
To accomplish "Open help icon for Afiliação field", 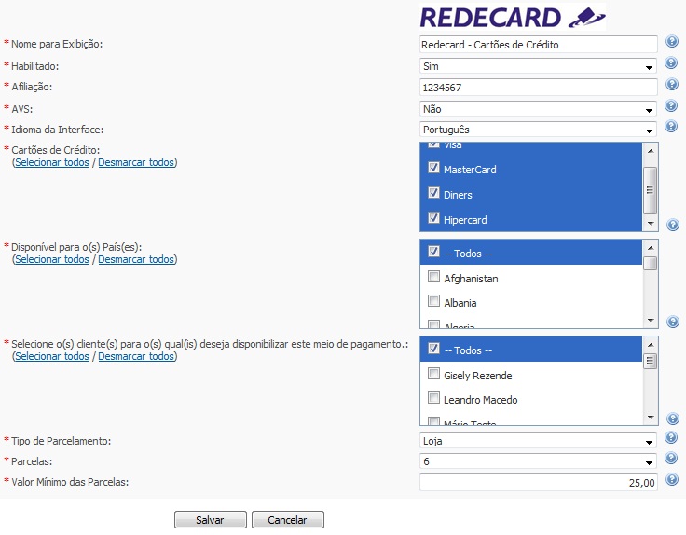I will click(672, 84).
